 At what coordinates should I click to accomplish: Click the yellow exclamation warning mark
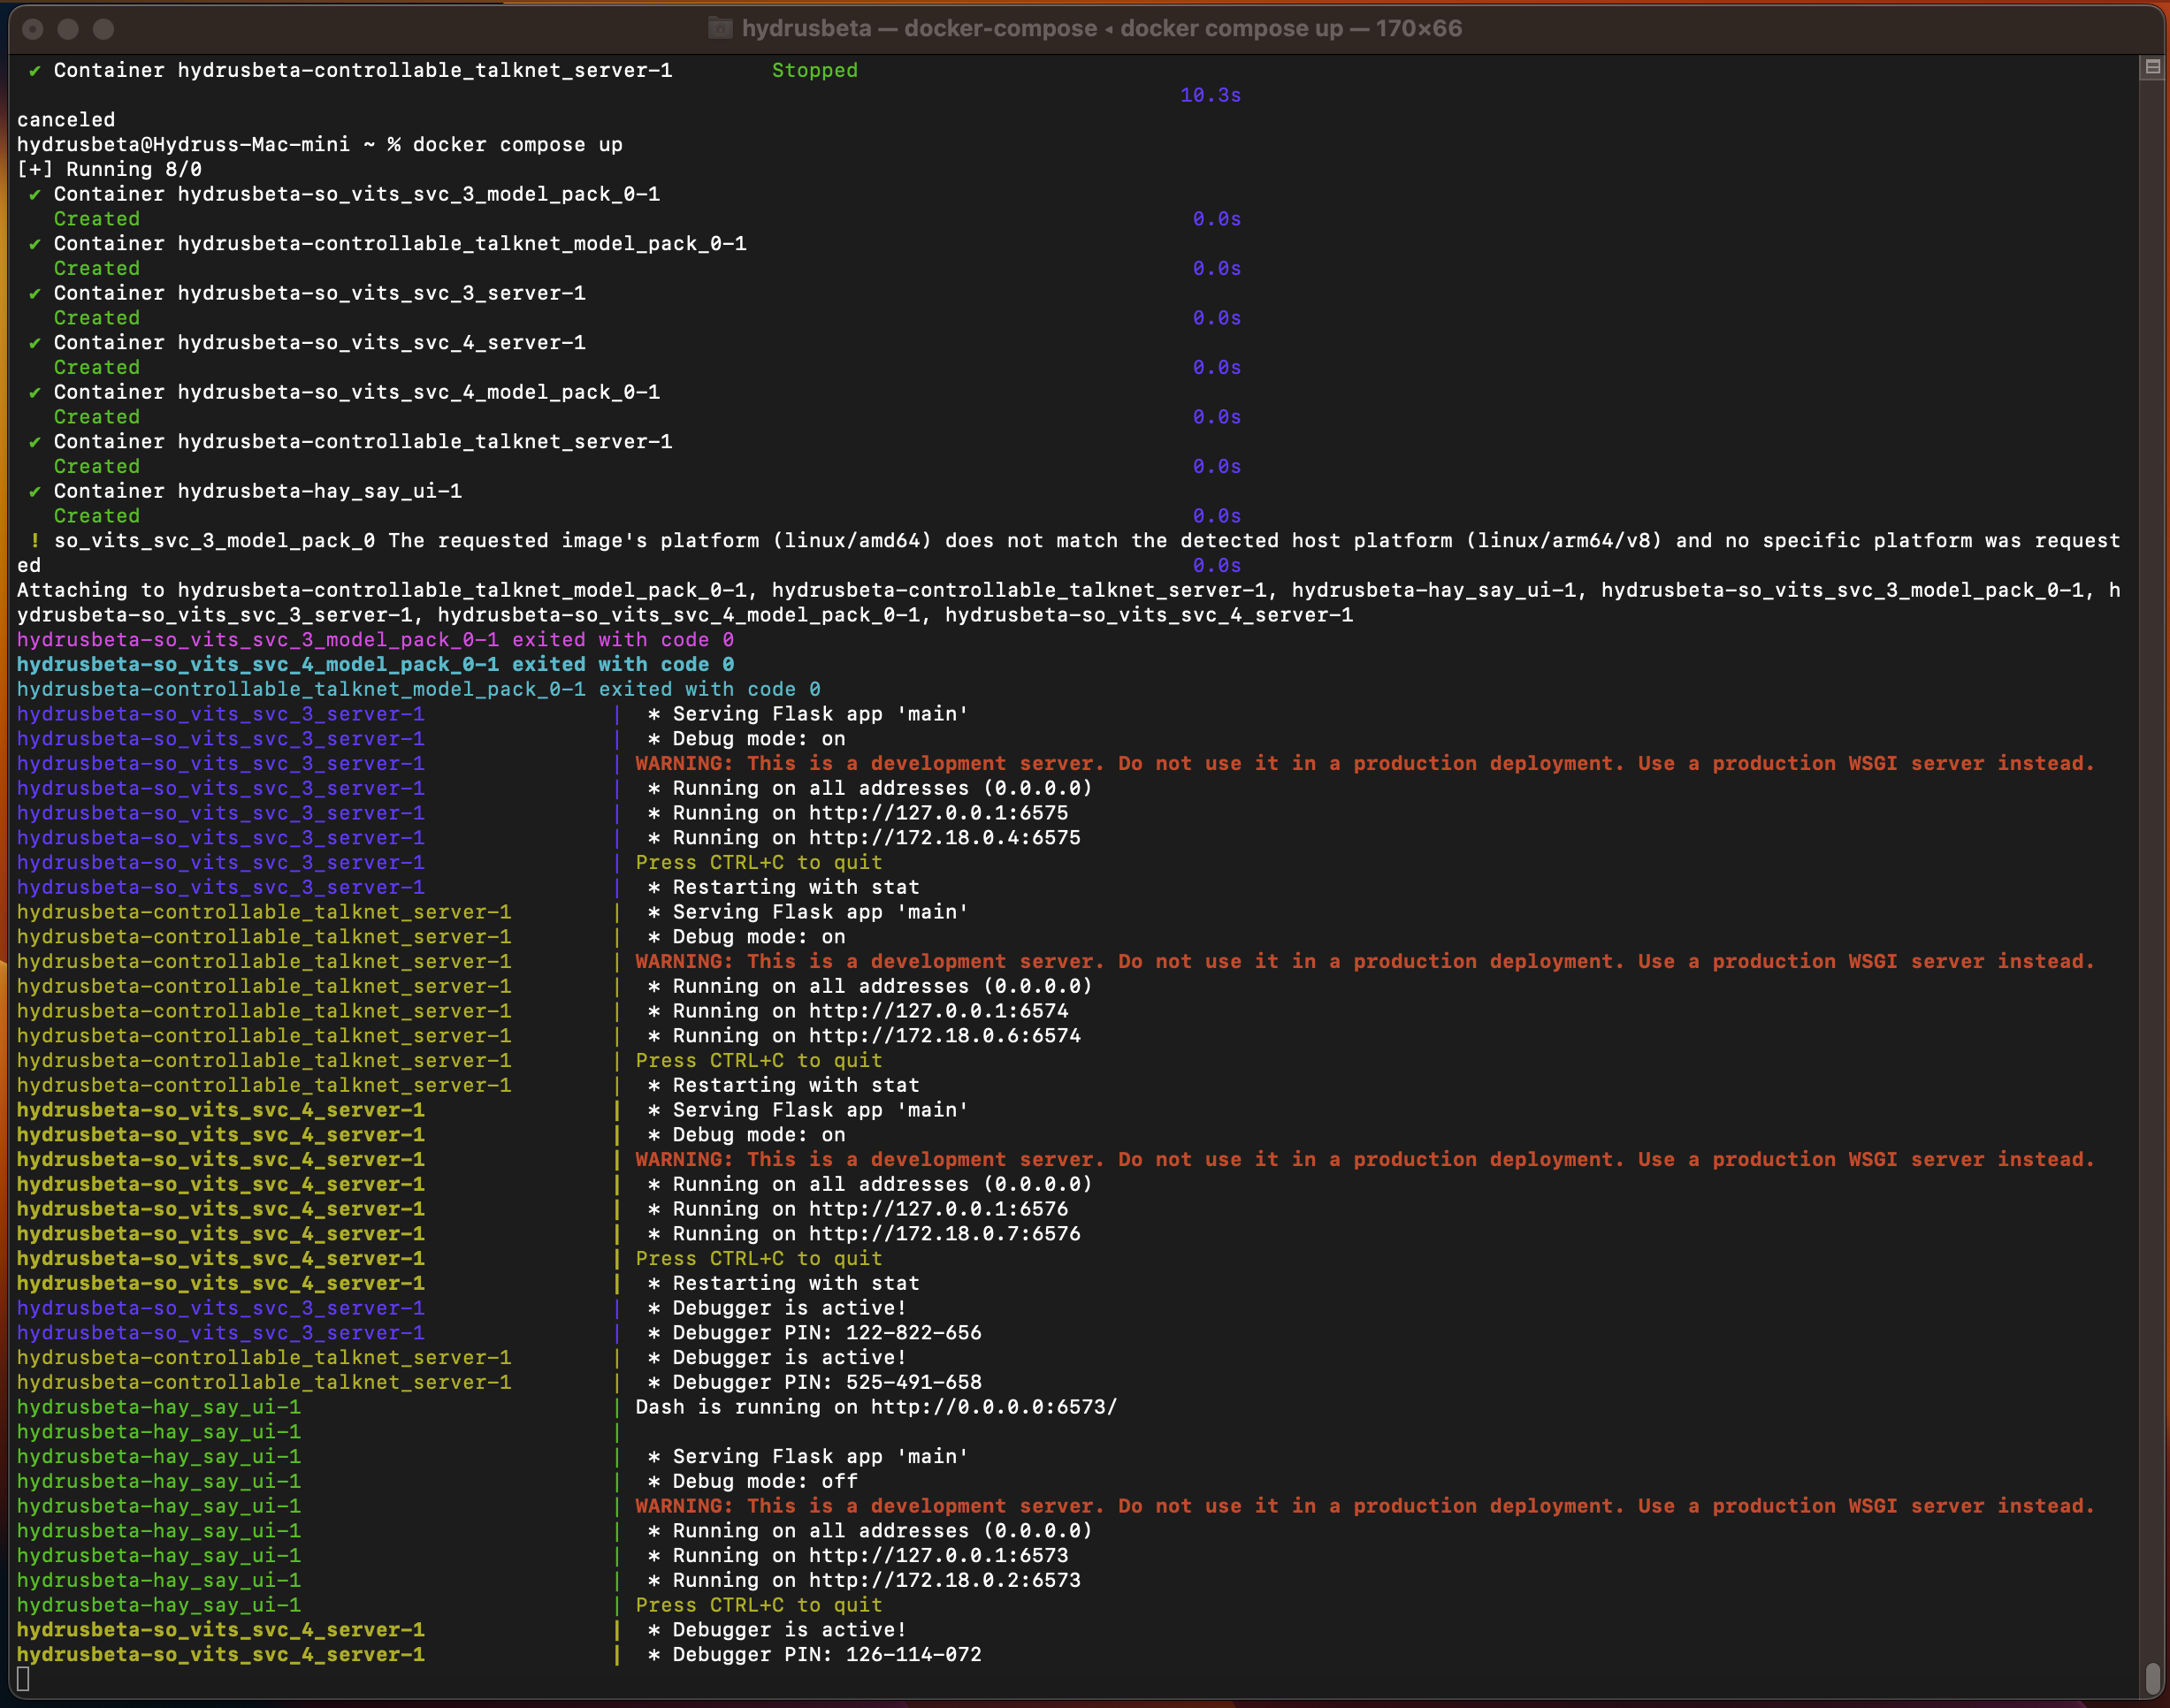[x=35, y=541]
